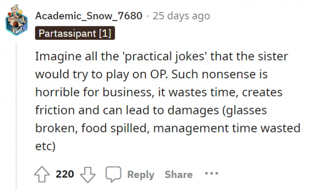This screenshot has height=190, width=324.
Task: Open the '25 days ago' permalink
Action: [x=181, y=16]
